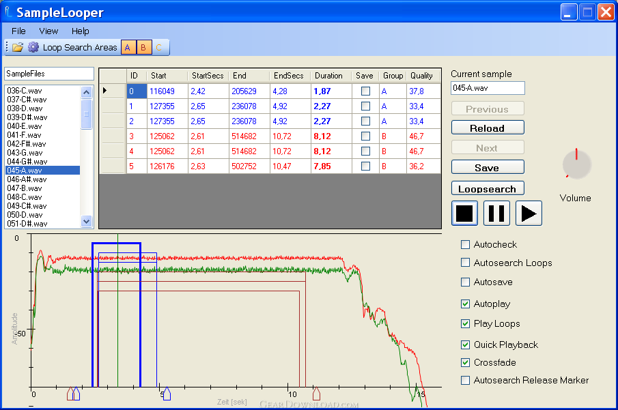Viewport: 618px width, 410px height.
Task: Sort by the Duration column header
Action: point(331,76)
